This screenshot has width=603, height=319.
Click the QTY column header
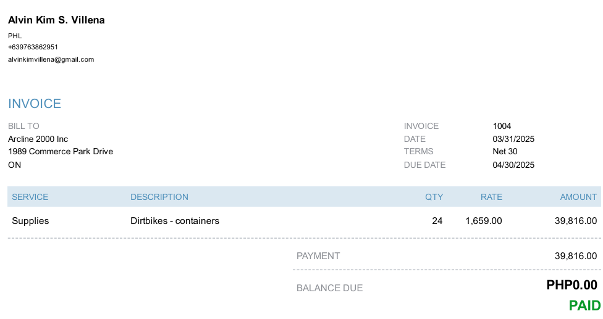pyautogui.click(x=434, y=197)
